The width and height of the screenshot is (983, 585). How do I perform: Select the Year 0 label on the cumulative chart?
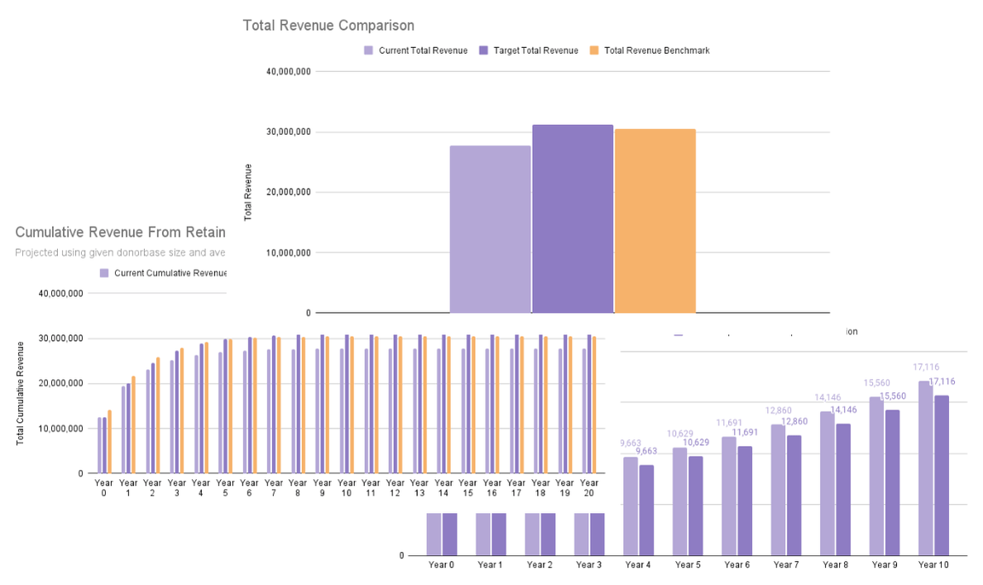pos(103,487)
